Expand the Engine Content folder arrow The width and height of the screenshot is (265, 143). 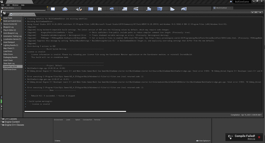click(x=1, y=122)
